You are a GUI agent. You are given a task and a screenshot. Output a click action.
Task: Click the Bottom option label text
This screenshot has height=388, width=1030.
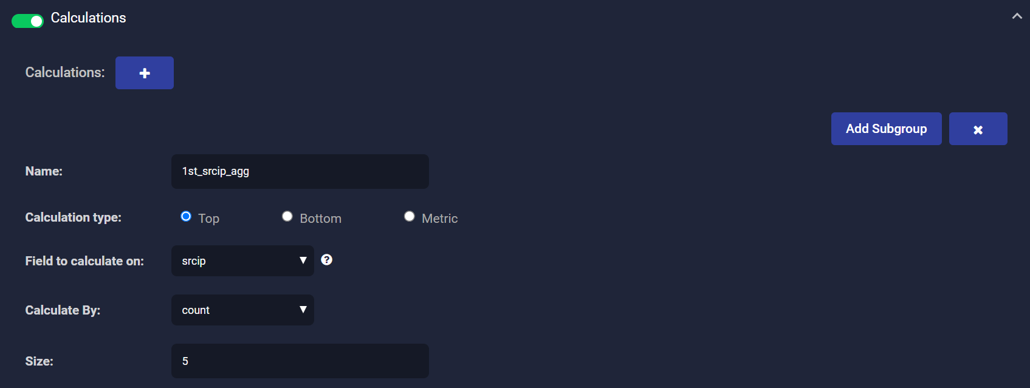[320, 219]
